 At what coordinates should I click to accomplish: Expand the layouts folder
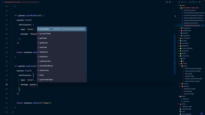click(180, 86)
